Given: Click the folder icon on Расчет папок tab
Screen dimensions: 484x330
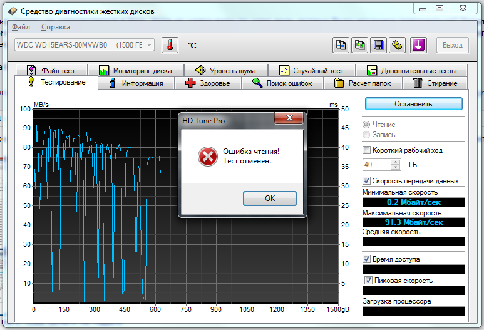Looking at the screenshot, I should click(339, 83).
